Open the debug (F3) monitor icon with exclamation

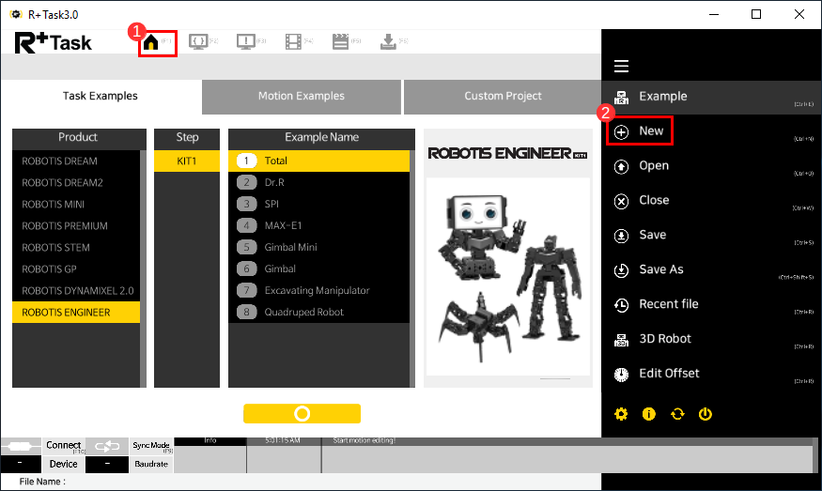click(246, 41)
